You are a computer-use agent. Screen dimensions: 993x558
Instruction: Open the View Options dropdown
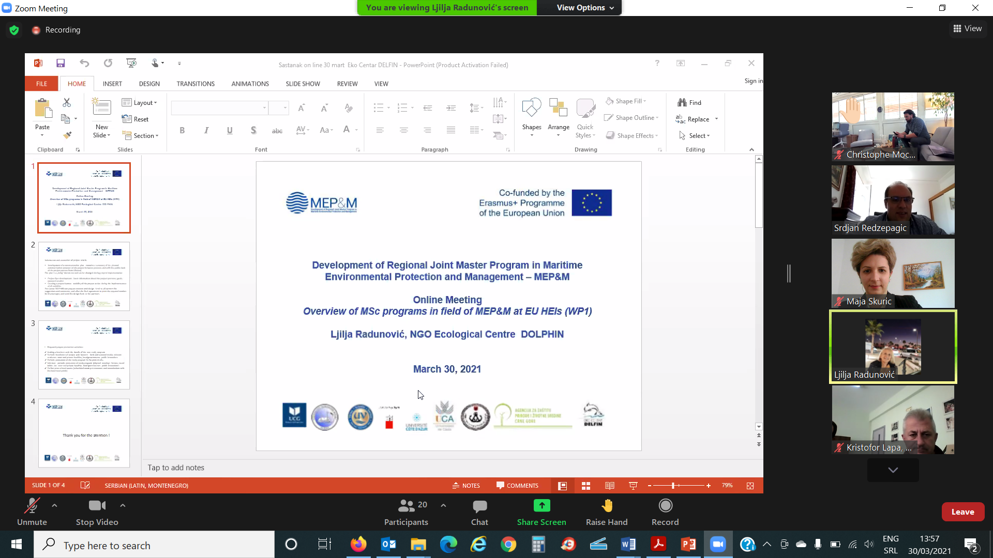click(585, 8)
